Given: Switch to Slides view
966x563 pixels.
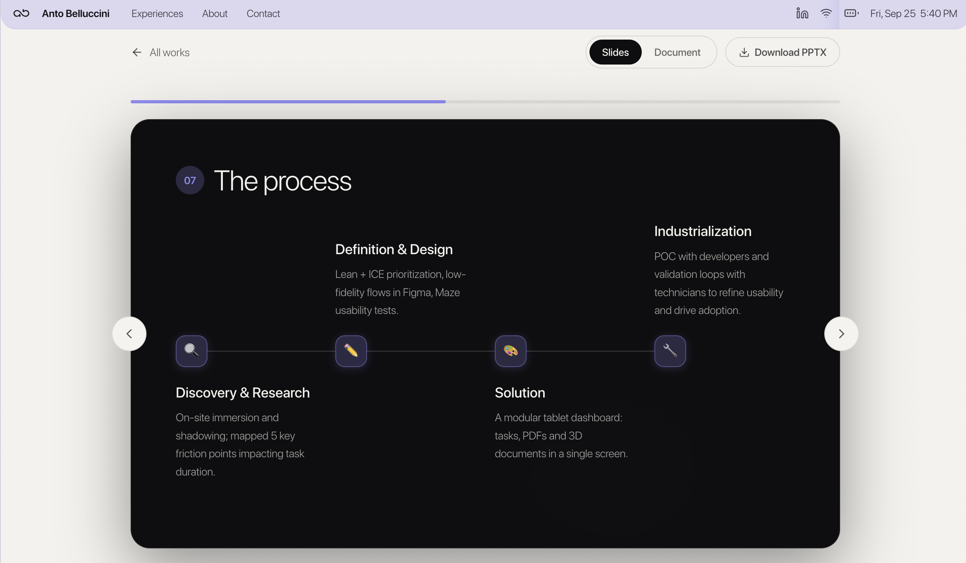Looking at the screenshot, I should (x=615, y=52).
